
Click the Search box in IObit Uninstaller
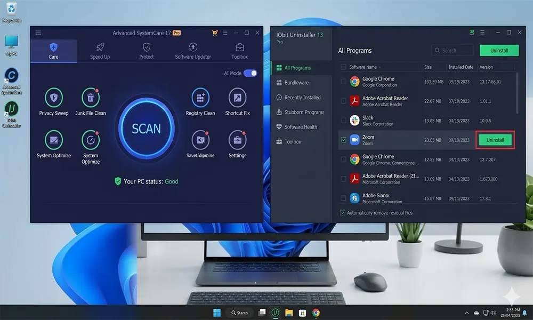[453, 50]
